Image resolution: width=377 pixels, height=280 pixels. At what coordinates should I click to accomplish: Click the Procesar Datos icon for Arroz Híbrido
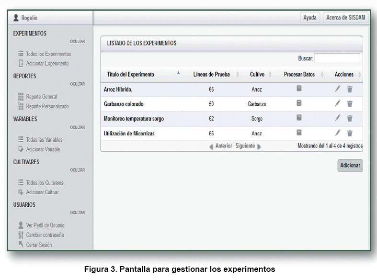click(299, 89)
